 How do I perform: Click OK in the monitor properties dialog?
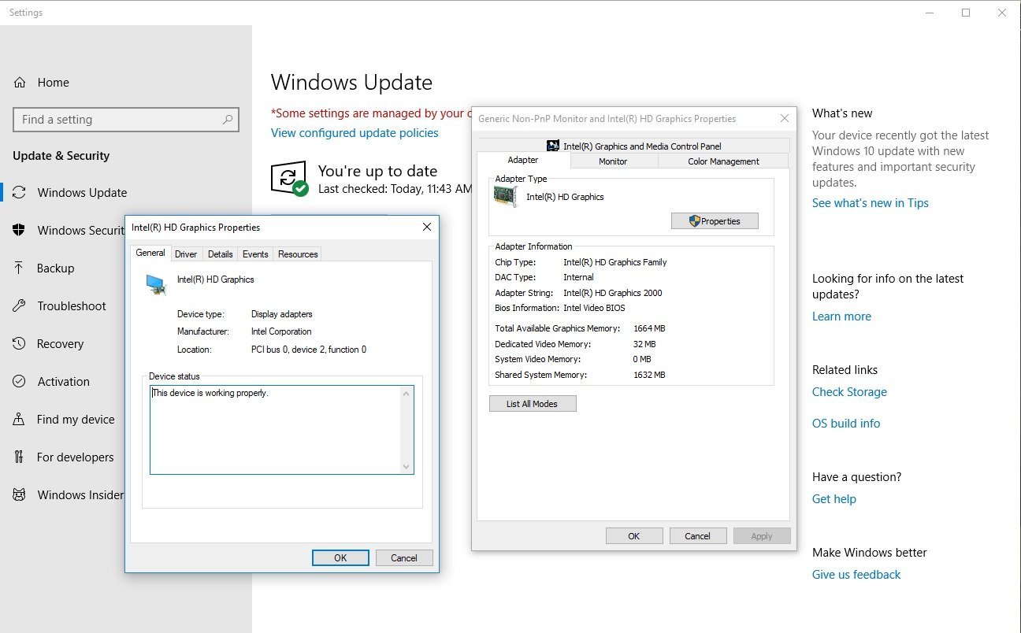[x=634, y=536]
